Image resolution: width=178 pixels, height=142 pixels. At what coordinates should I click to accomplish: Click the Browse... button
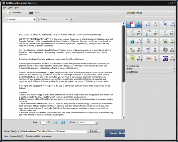tap(94, 131)
